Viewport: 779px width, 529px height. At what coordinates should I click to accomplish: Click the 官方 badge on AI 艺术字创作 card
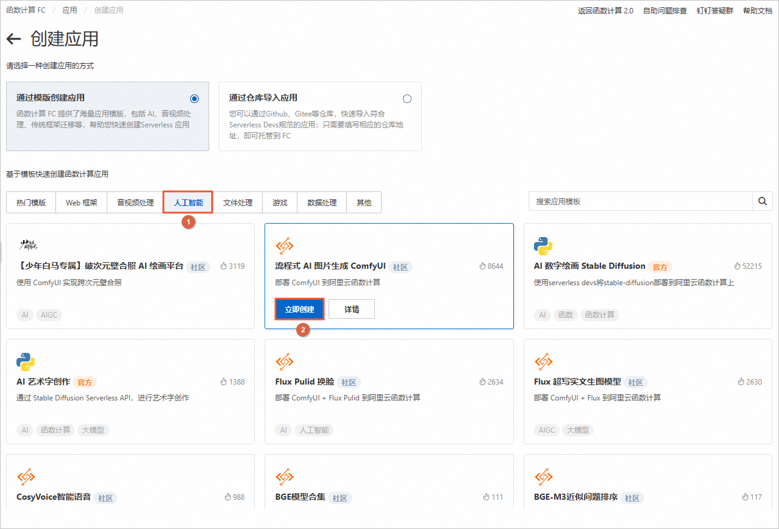pyautogui.click(x=85, y=383)
